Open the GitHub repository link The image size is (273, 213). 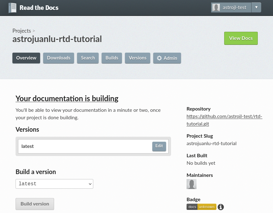[224, 120]
